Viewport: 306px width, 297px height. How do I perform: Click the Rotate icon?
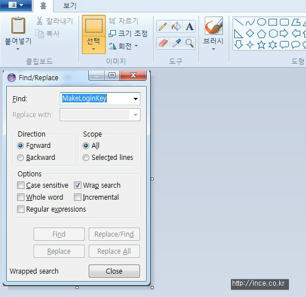coord(113,46)
